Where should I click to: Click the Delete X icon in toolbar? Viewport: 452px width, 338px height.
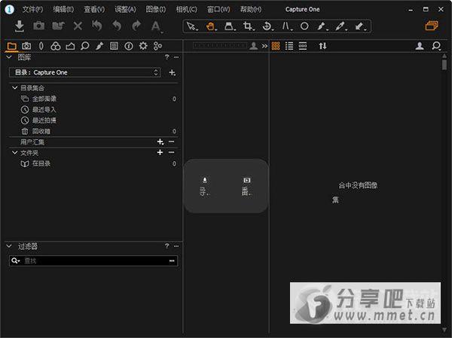[x=78, y=26]
